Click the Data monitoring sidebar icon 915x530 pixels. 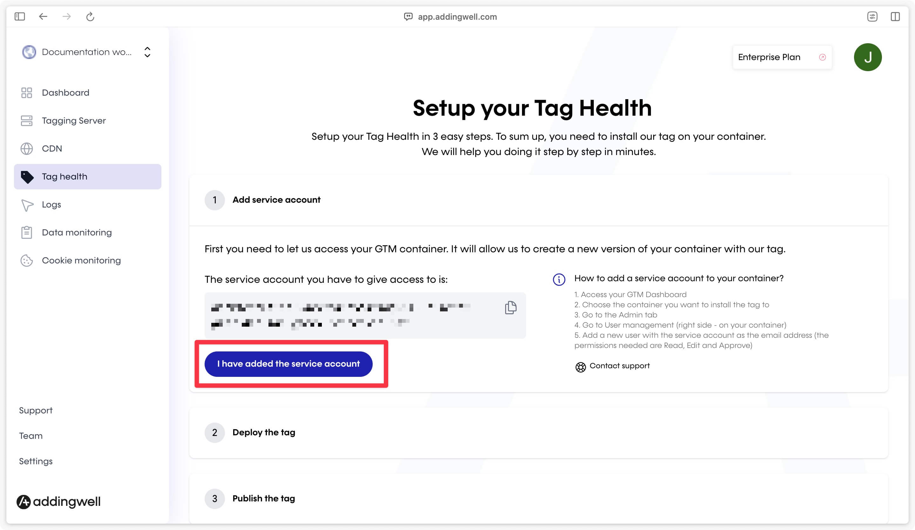[26, 232]
